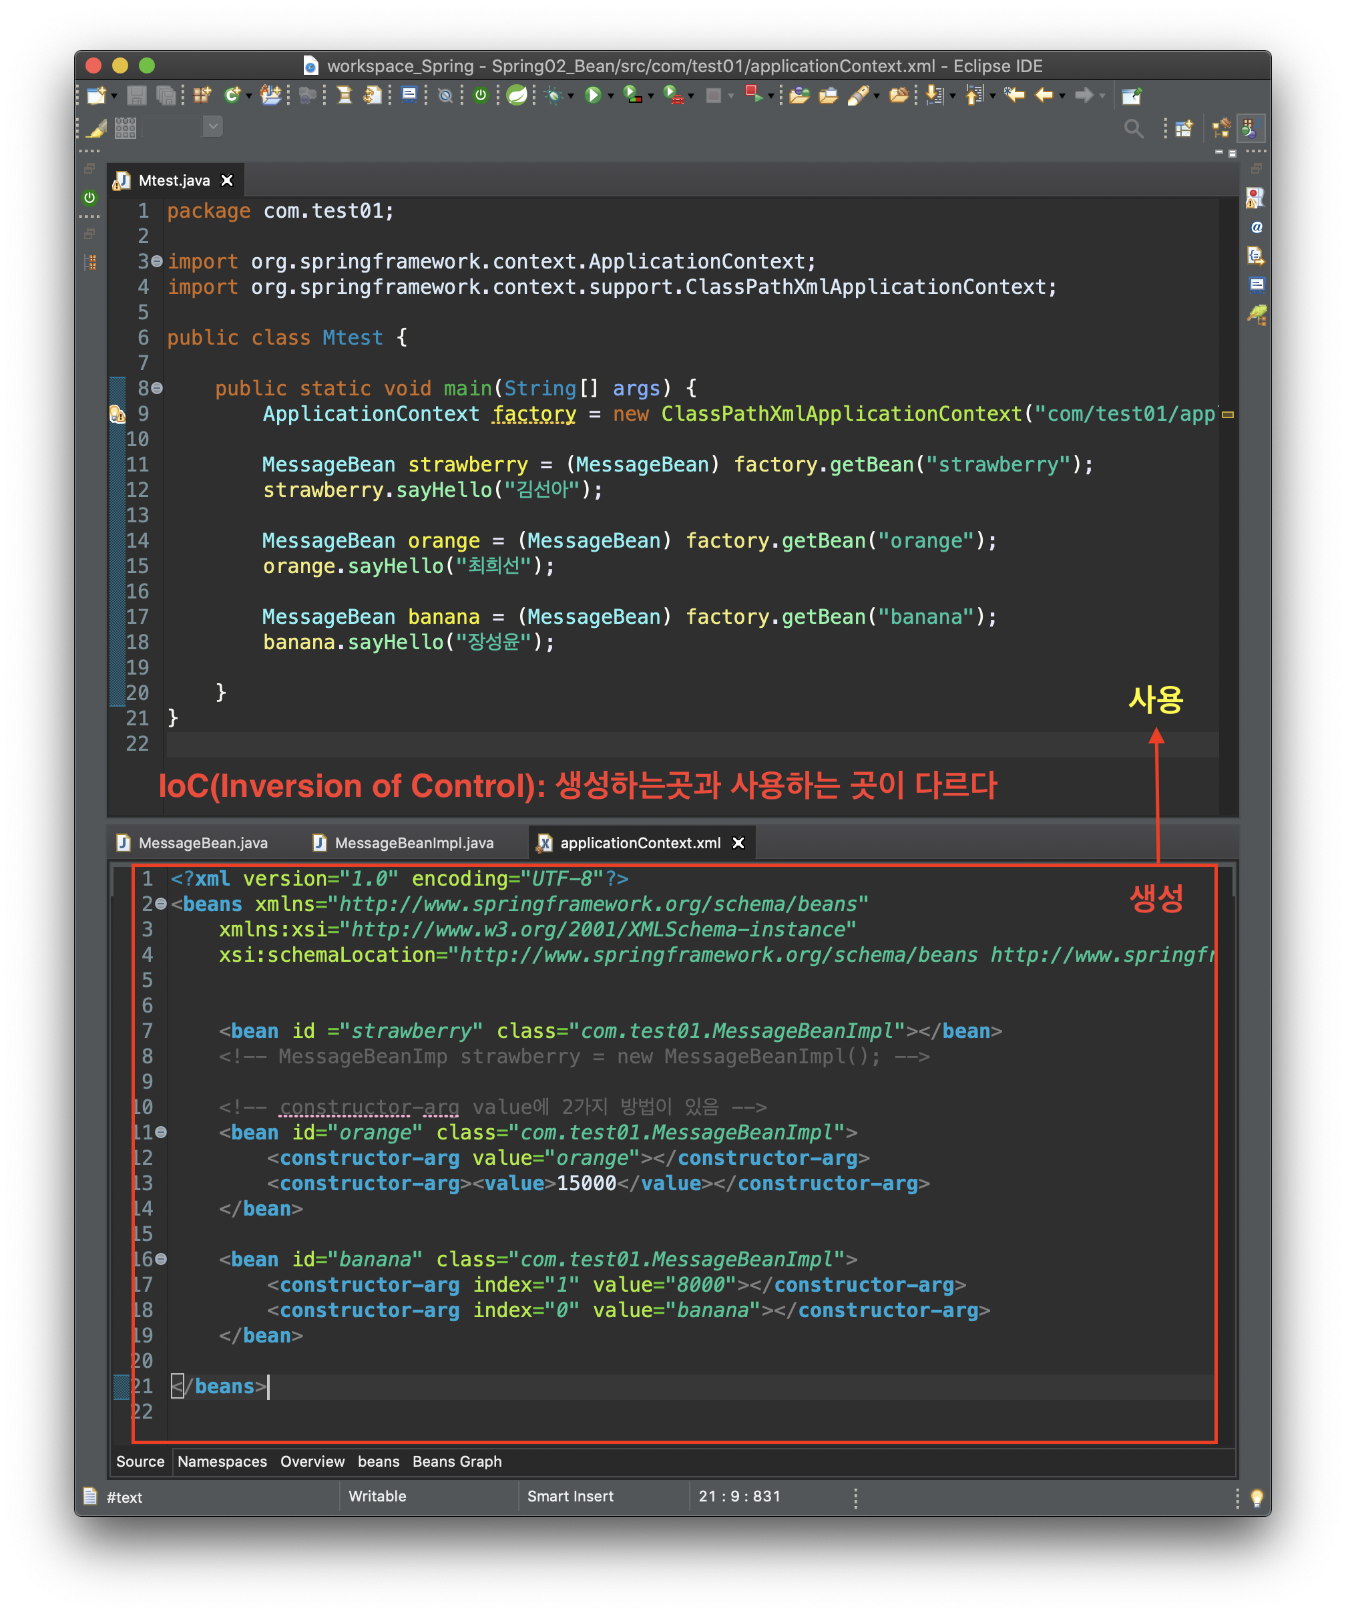Switch to the Beans Graph tab
This screenshot has height=1615, width=1346.
tap(457, 1461)
